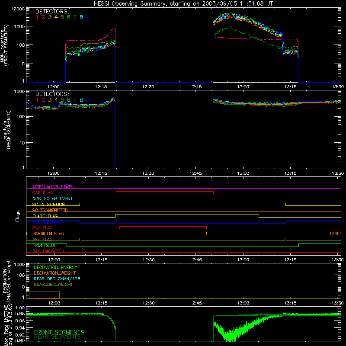Pick detector 9 in rear segments legend
The image size is (346, 346).
88,100
